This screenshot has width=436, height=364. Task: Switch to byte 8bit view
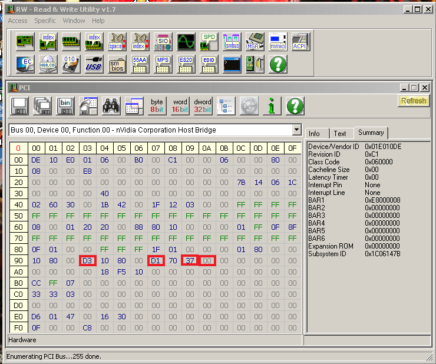157,106
